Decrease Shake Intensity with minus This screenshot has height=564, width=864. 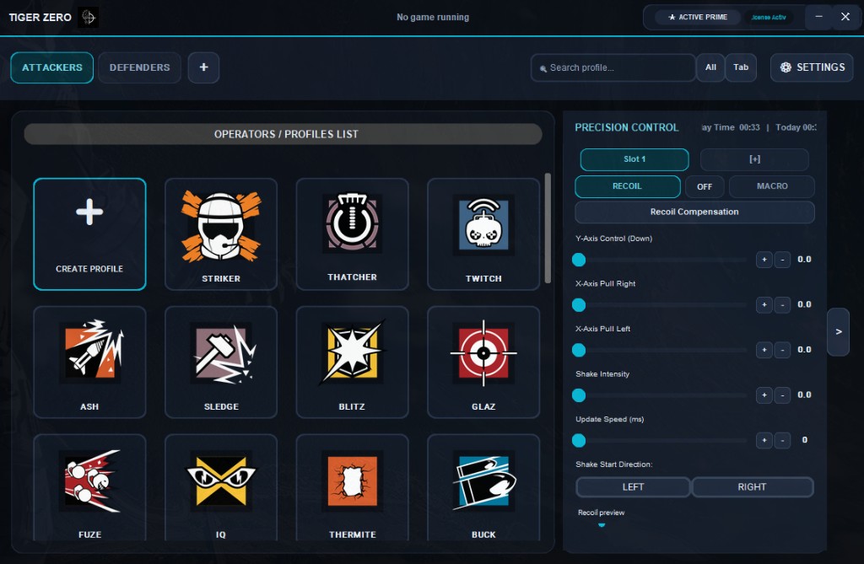(x=782, y=395)
